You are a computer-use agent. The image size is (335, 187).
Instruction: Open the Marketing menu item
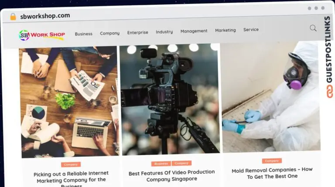226,31
